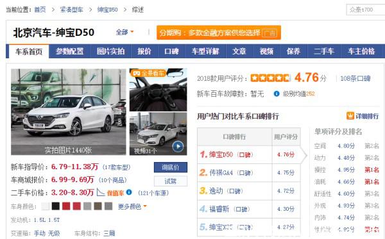Image resolution: width=385 pixels, height=239 pixels.
Task: Select the black body color swatch
Action: point(56,206)
